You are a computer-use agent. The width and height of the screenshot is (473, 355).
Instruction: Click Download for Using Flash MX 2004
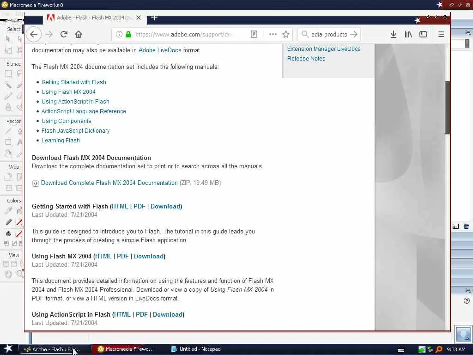coord(149,256)
